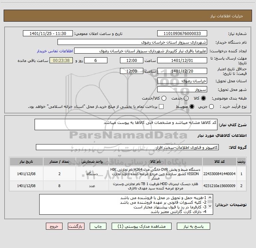Click the عدد unit cell in row 2
This screenshot has height=248, width=256.
pos(92,186)
